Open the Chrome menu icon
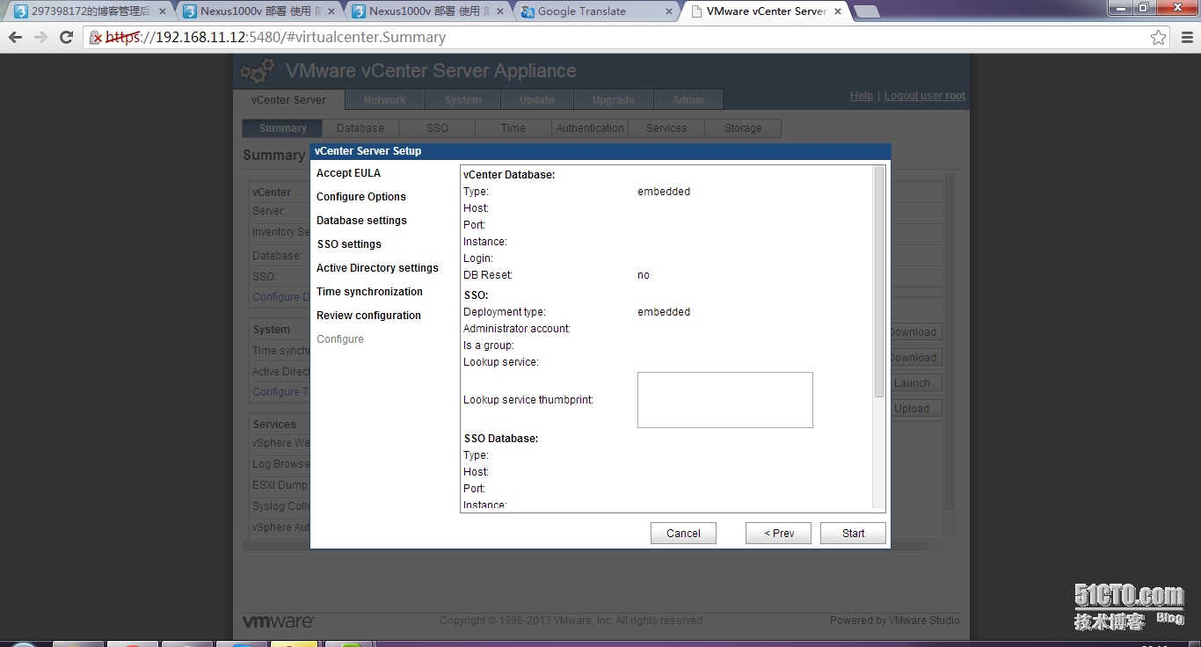This screenshot has height=647, width=1201. (x=1186, y=37)
